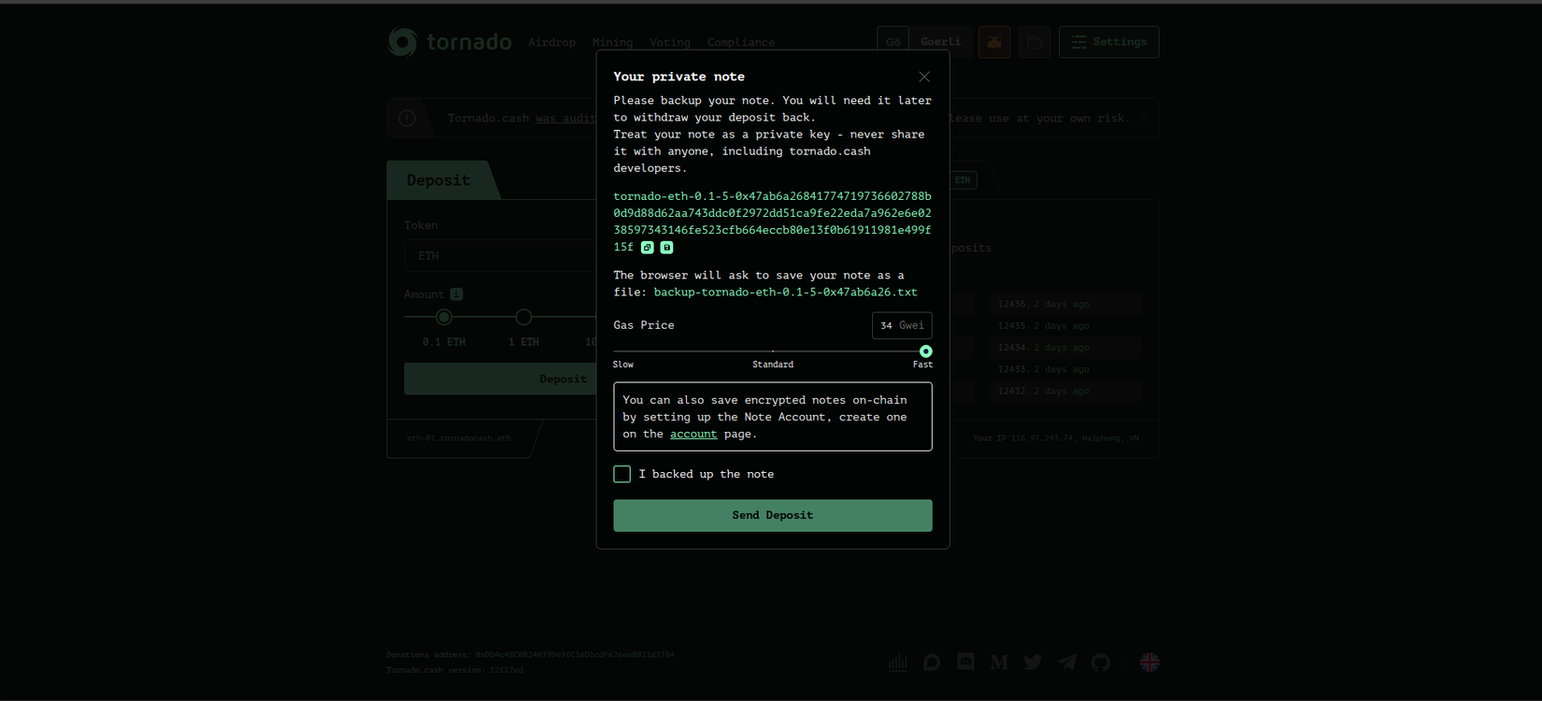Click the 'Your IP' location text
The height and width of the screenshot is (701, 1542).
coord(1056,438)
